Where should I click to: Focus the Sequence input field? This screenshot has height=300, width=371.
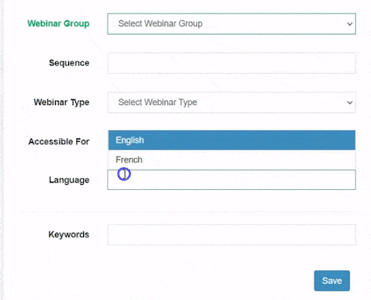(232, 63)
